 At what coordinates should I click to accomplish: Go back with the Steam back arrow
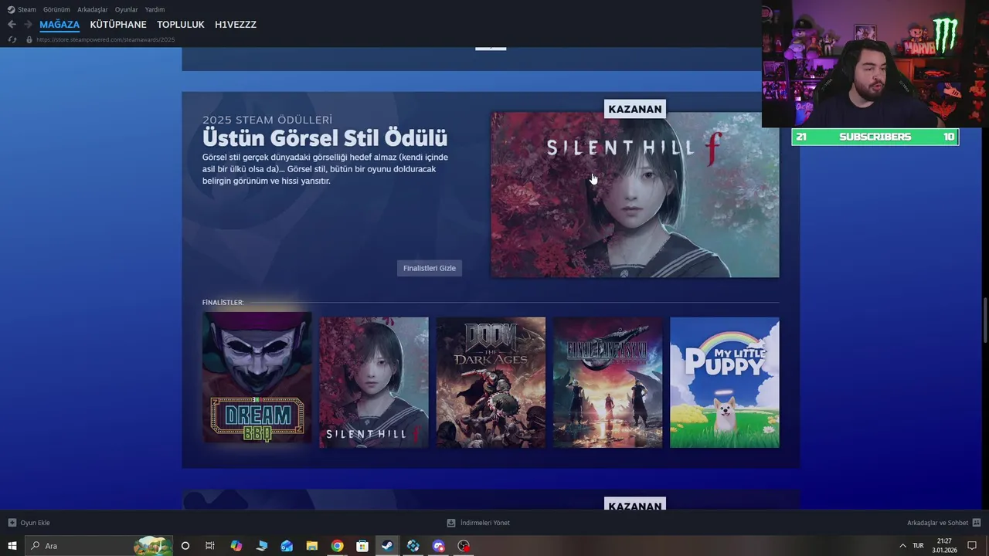(x=12, y=25)
